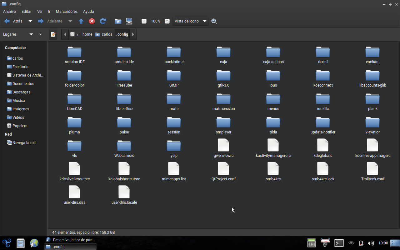Zoom in with the plus icon
400x250 pixels.
point(167,21)
